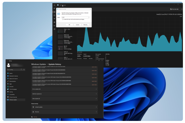Viewport: 185px width, 123px height.
Task: Click the Settings update history scrollbar
Action: (103, 108)
